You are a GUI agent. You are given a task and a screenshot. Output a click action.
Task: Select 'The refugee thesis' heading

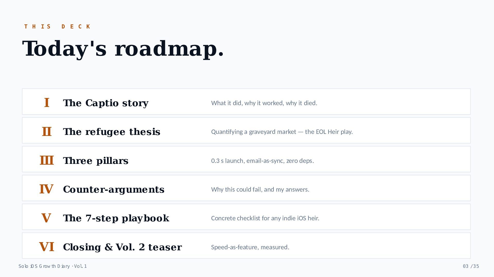(x=112, y=132)
